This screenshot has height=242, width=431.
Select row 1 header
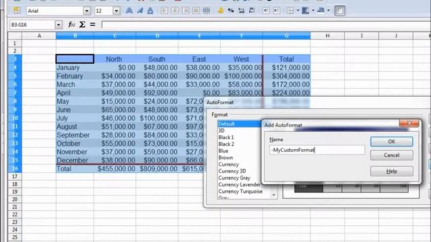pyautogui.click(x=15, y=43)
